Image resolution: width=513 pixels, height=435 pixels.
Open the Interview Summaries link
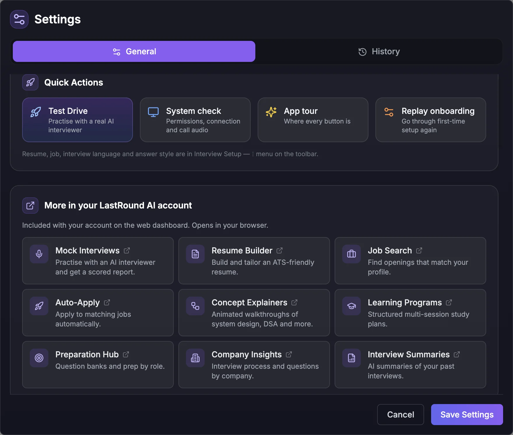pos(410,365)
